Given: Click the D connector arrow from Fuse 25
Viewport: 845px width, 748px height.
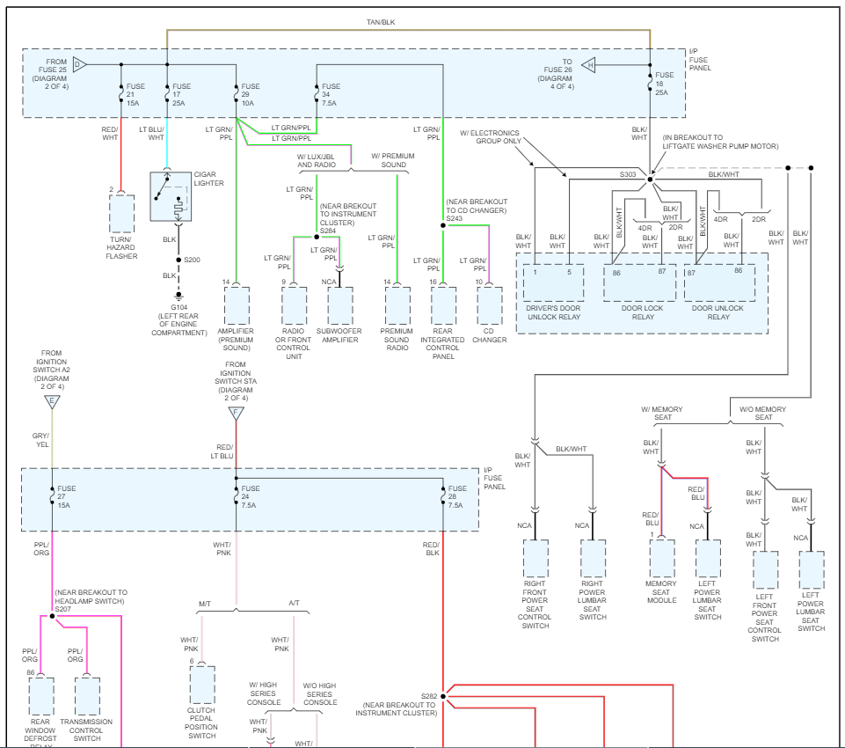Looking at the screenshot, I should 79,65.
